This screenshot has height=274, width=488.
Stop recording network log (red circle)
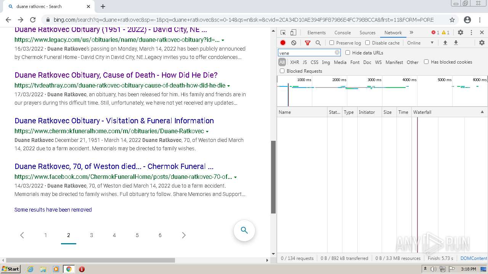pos(283,43)
